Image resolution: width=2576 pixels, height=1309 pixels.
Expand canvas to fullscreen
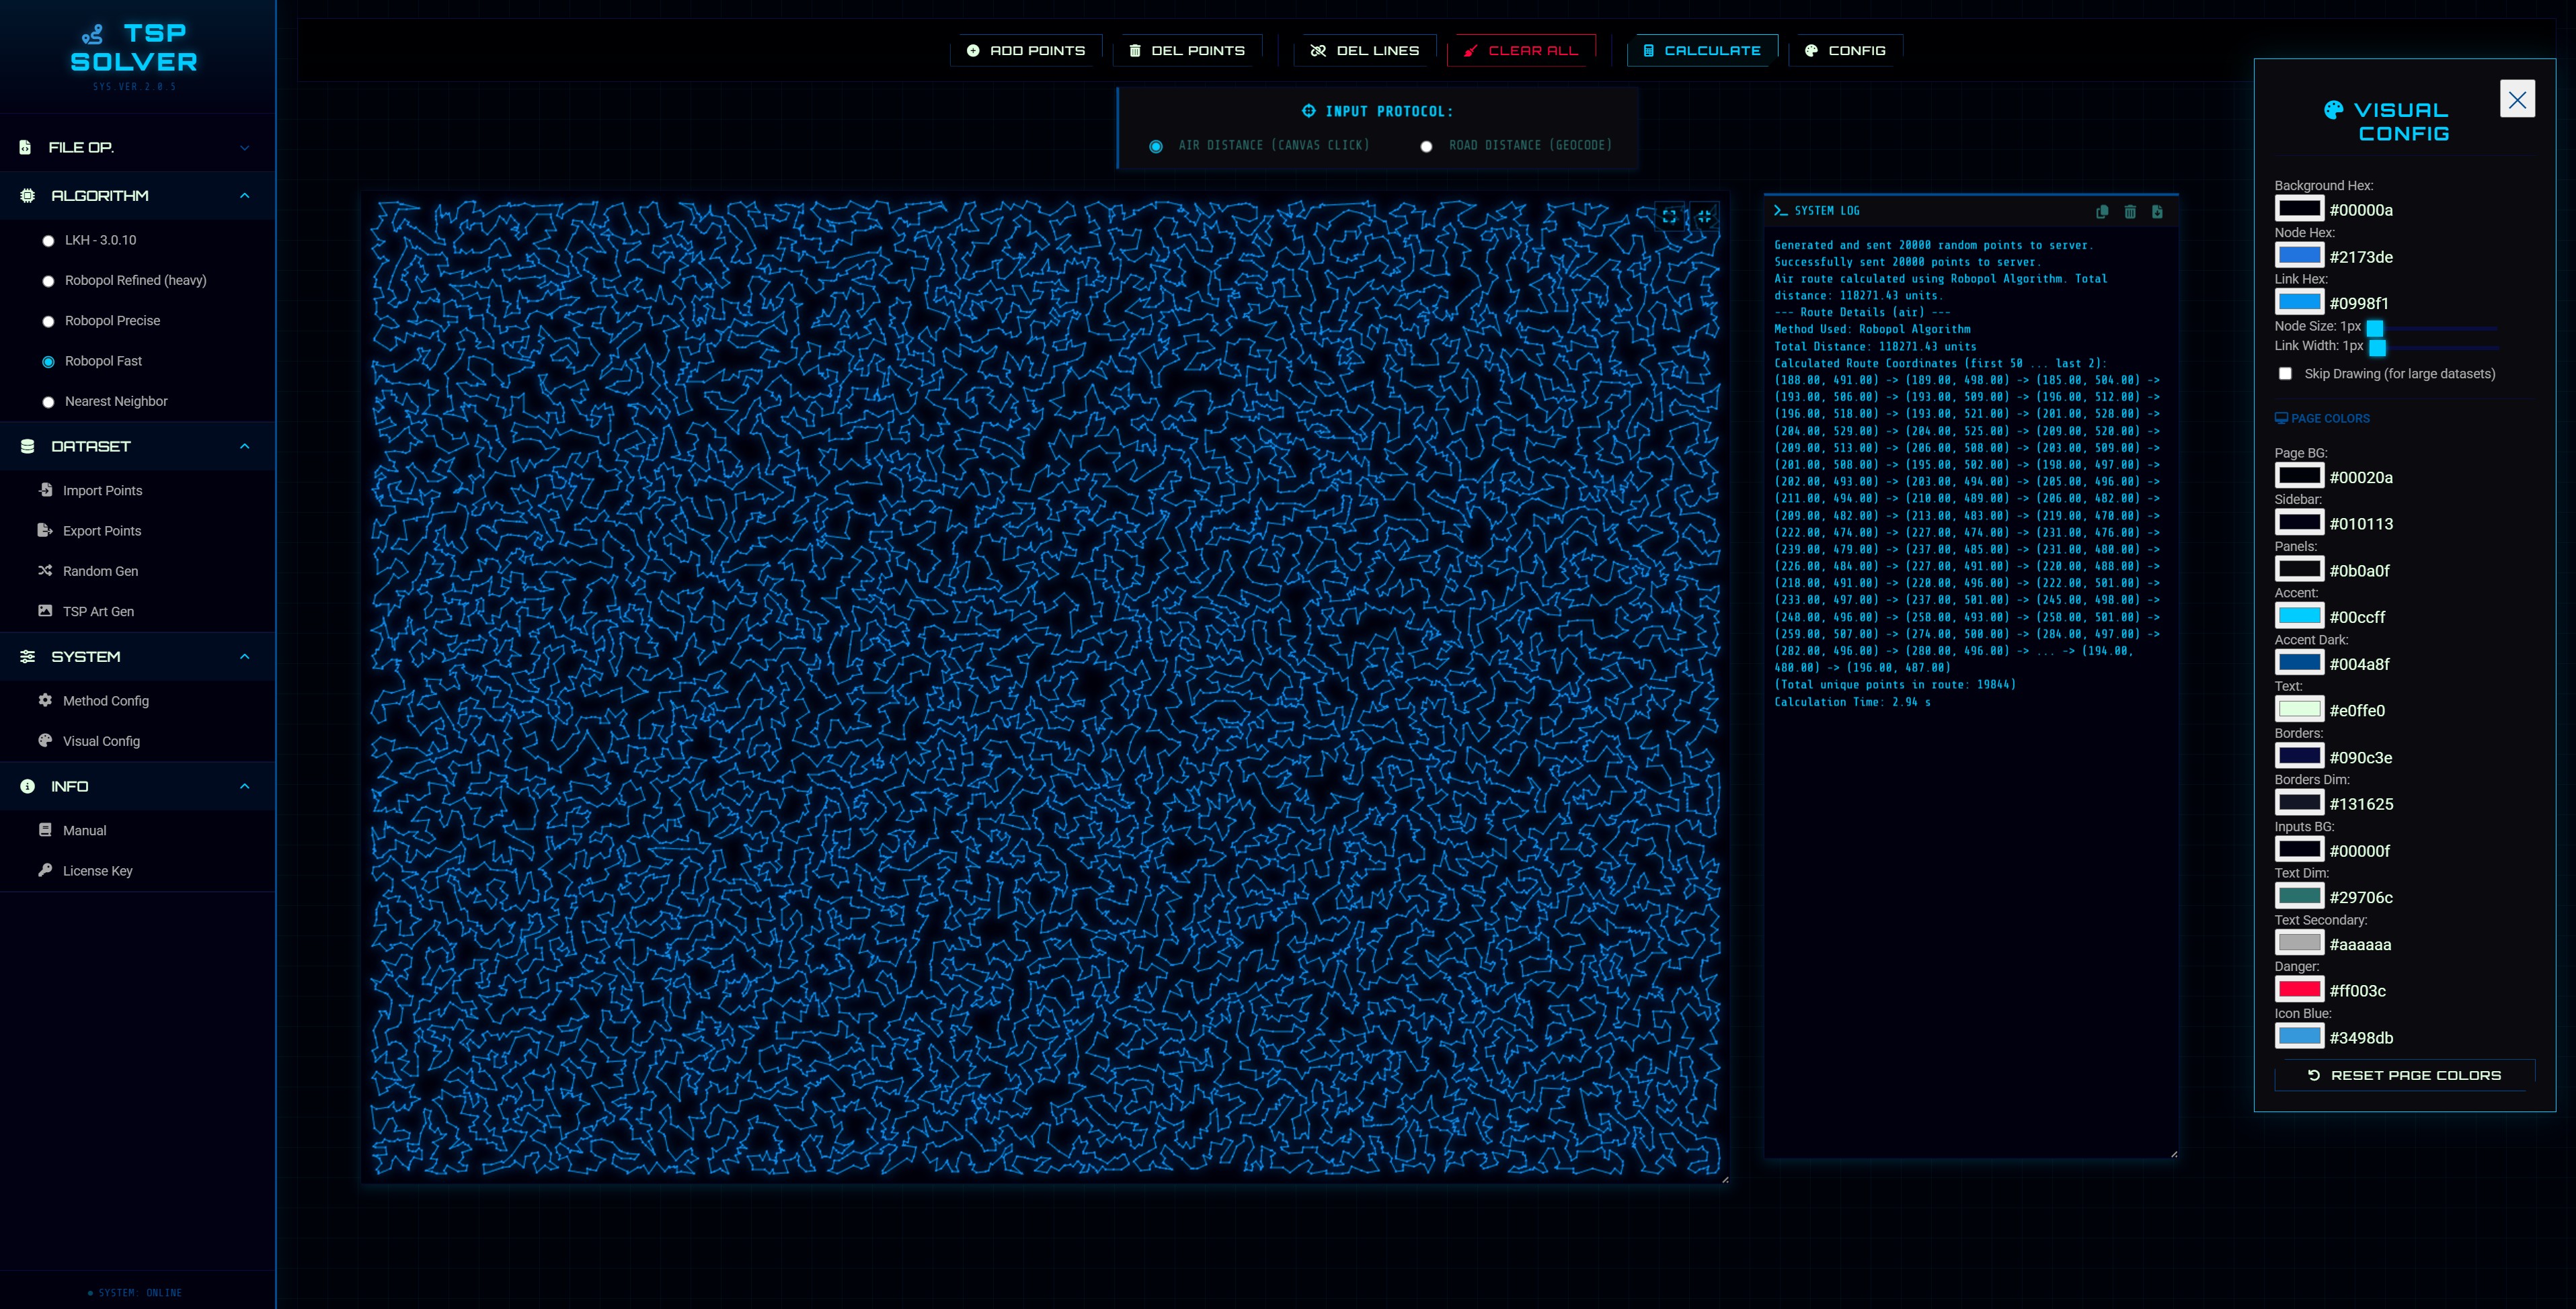1669,216
